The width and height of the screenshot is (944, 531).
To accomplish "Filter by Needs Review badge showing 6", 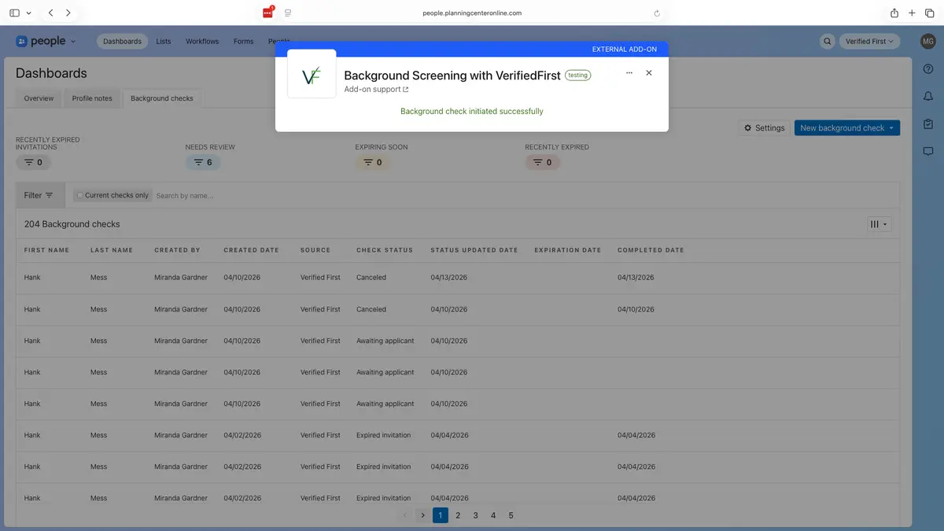I will pos(203,163).
